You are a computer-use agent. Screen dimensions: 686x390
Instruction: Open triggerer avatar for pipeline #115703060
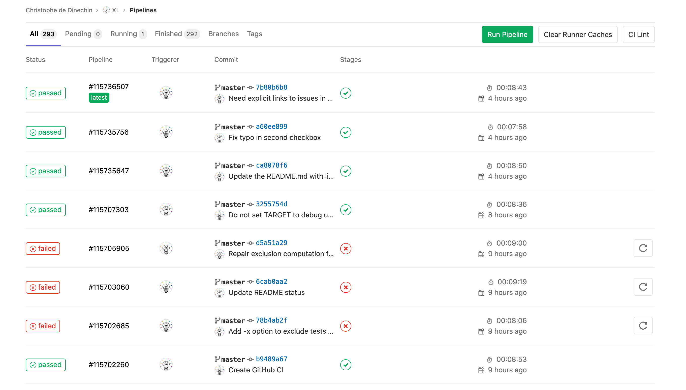pyautogui.click(x=166, y=287)
